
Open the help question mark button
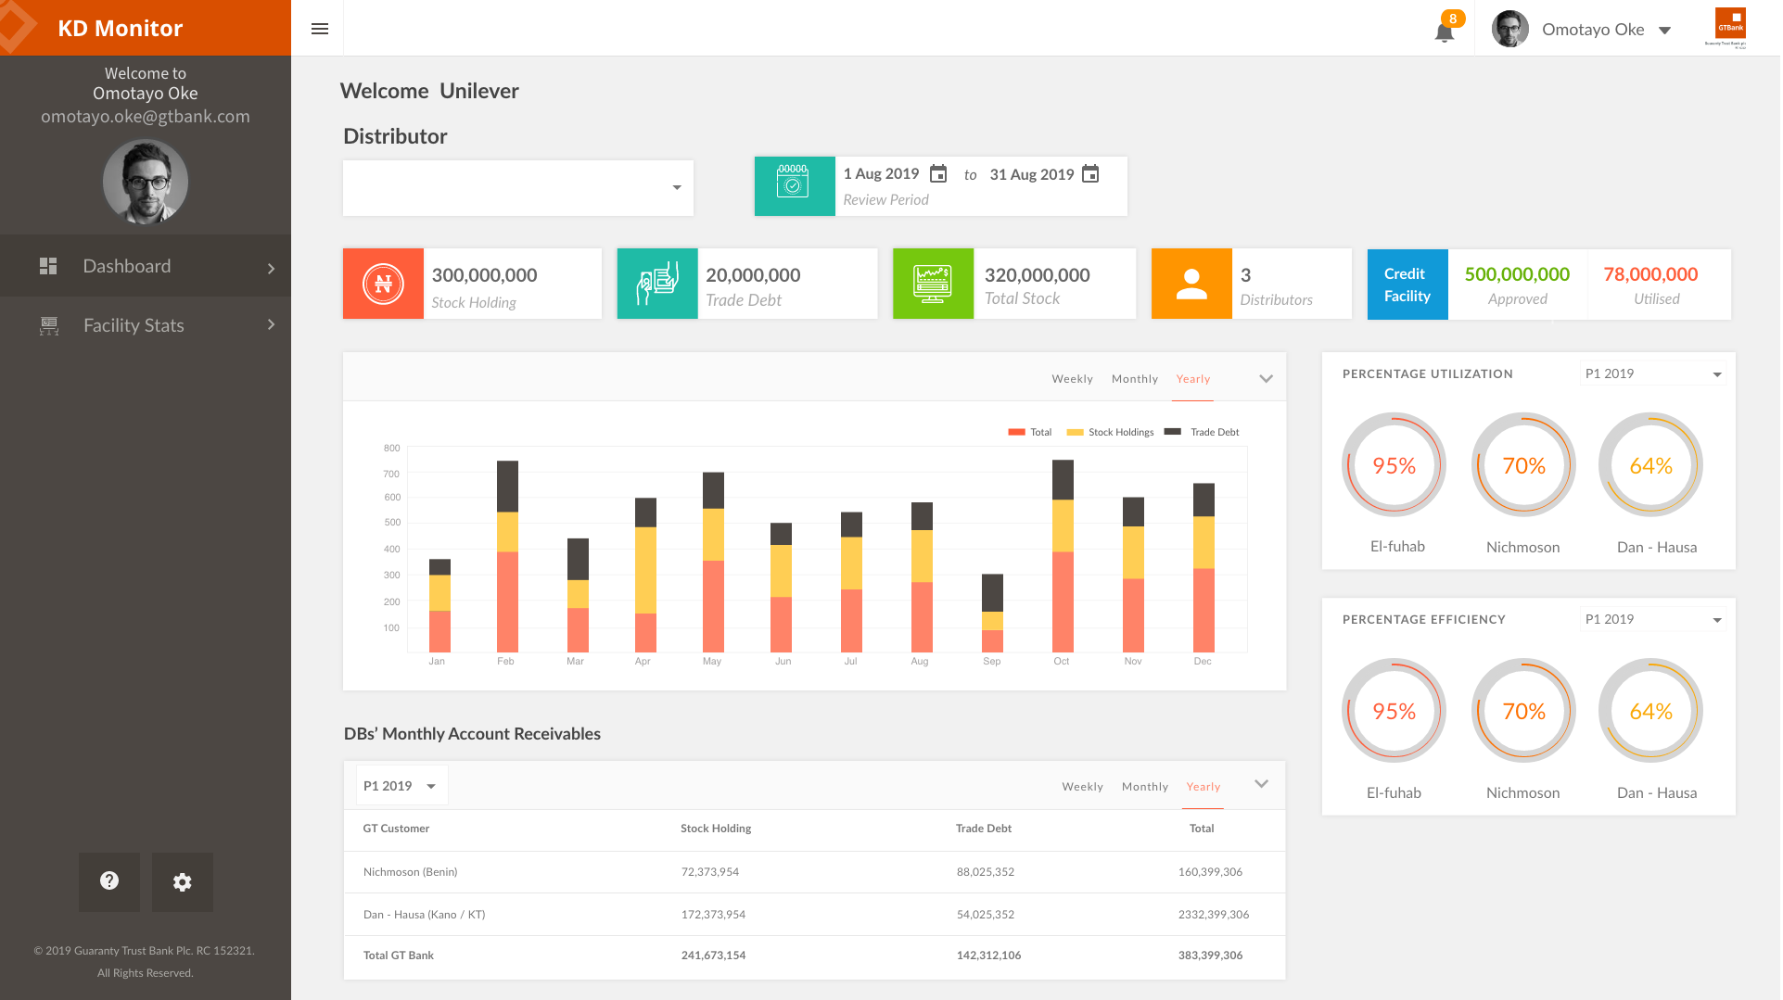click(109, 881)
